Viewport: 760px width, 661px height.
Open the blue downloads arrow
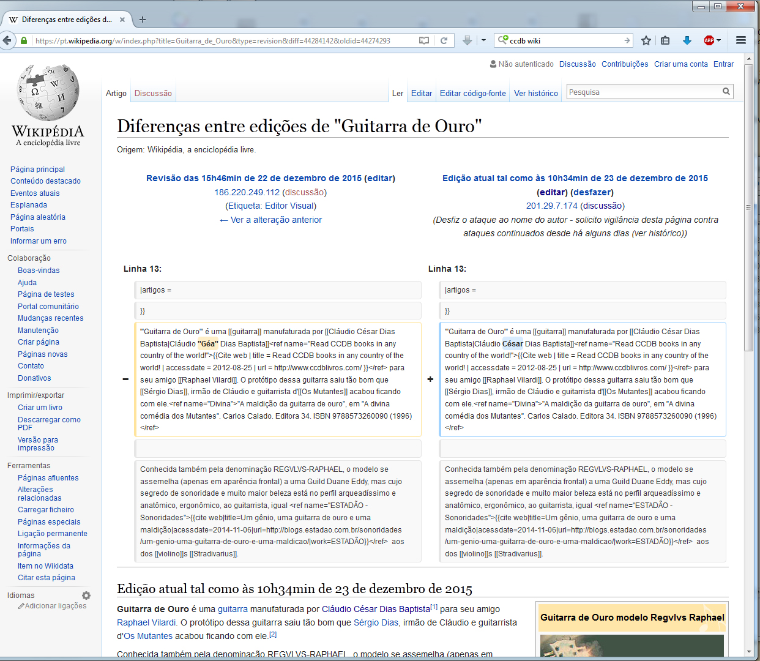pyautogui.click(x=687, y=40)
